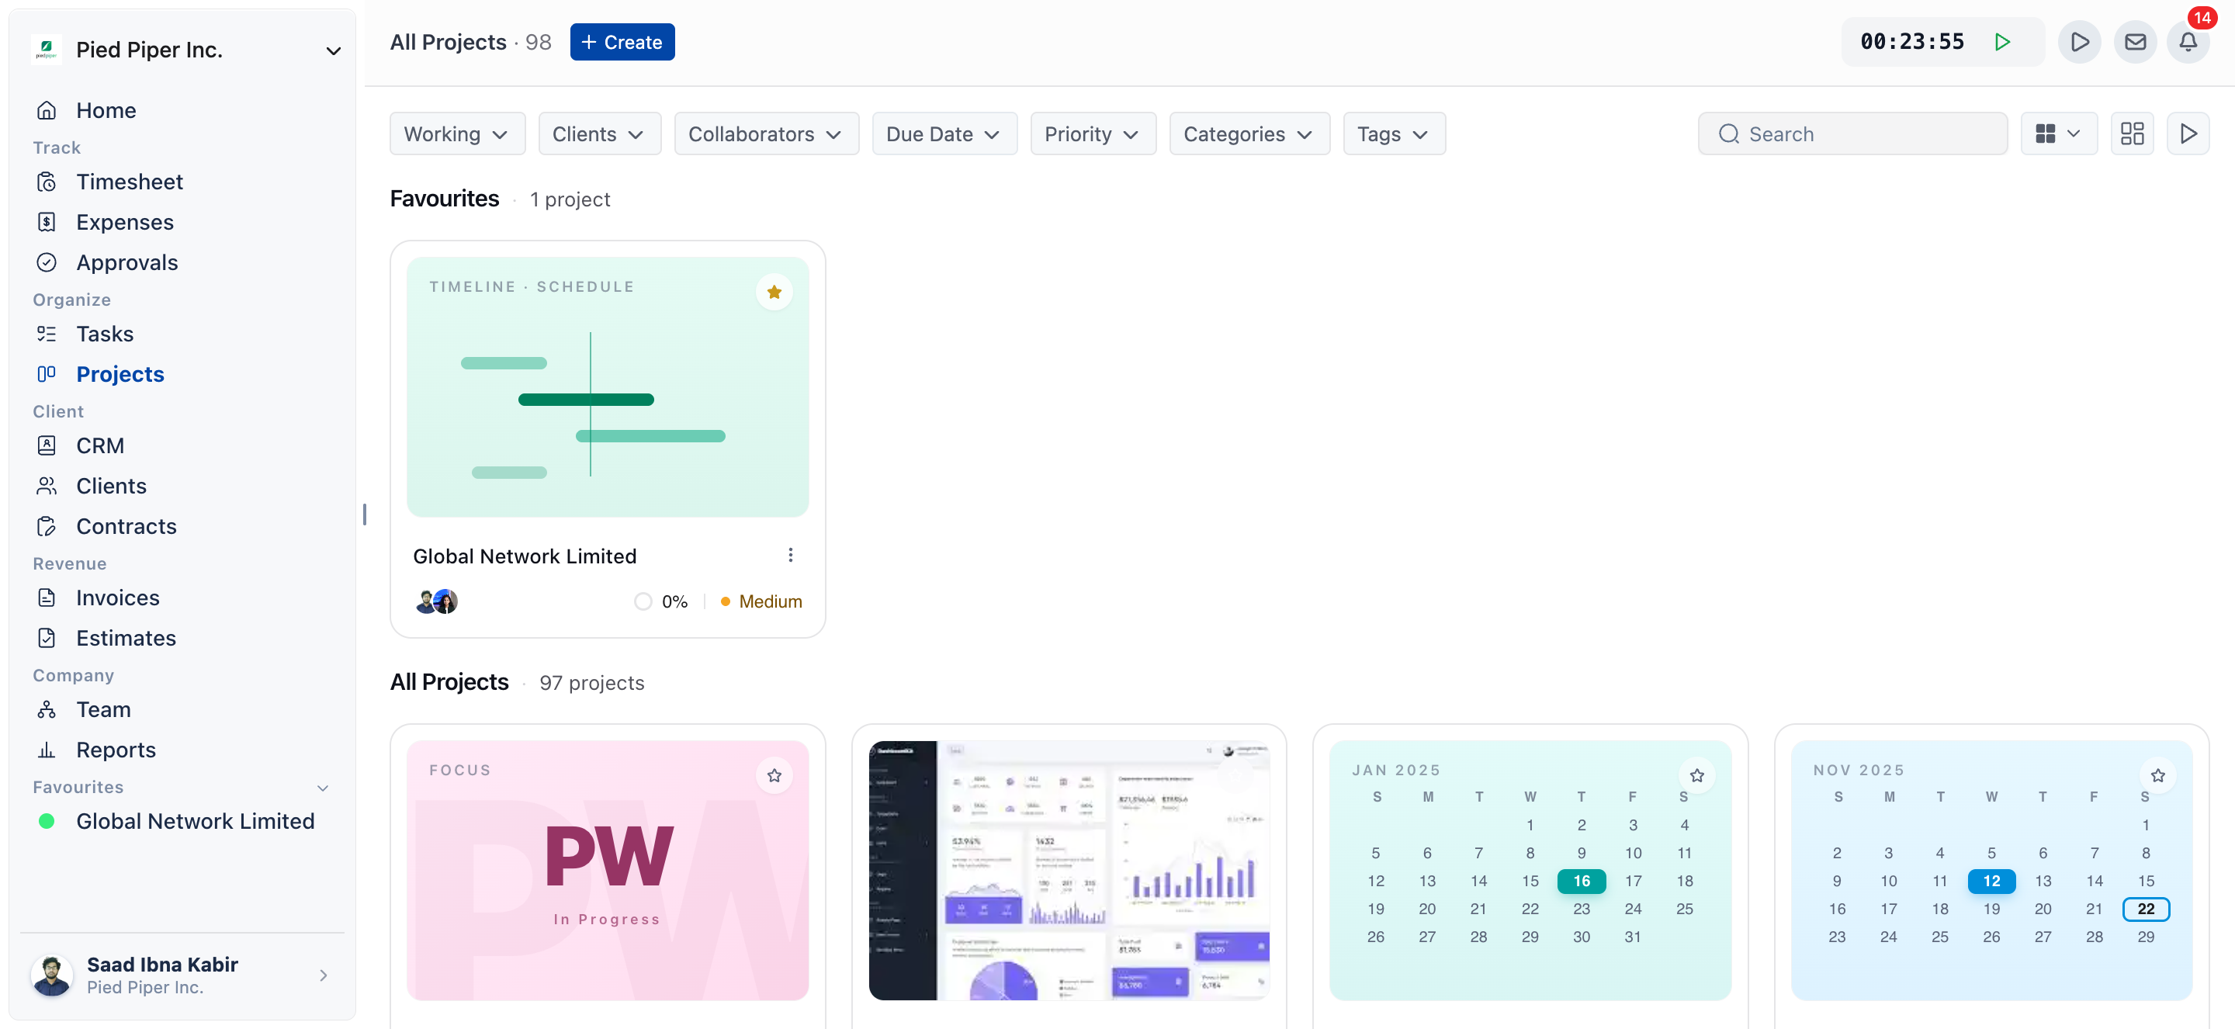Screen dimensions: 2235x1029
Task: Open Saad Ibna Kabir profile menu
Action: (x=182, y=975)
